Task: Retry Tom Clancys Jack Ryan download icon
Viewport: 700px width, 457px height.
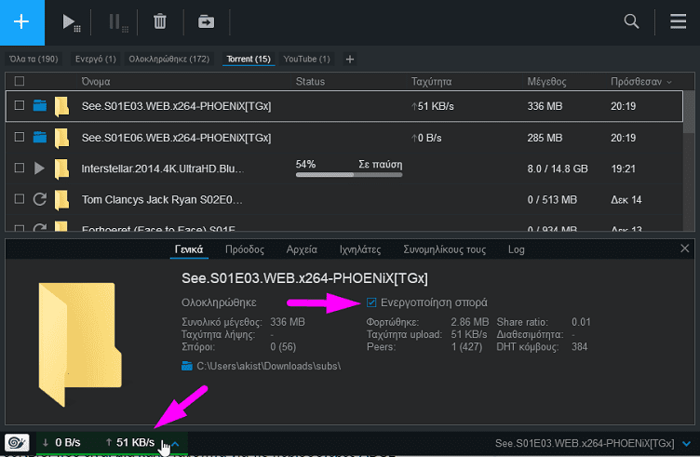Action: point(40,199)
